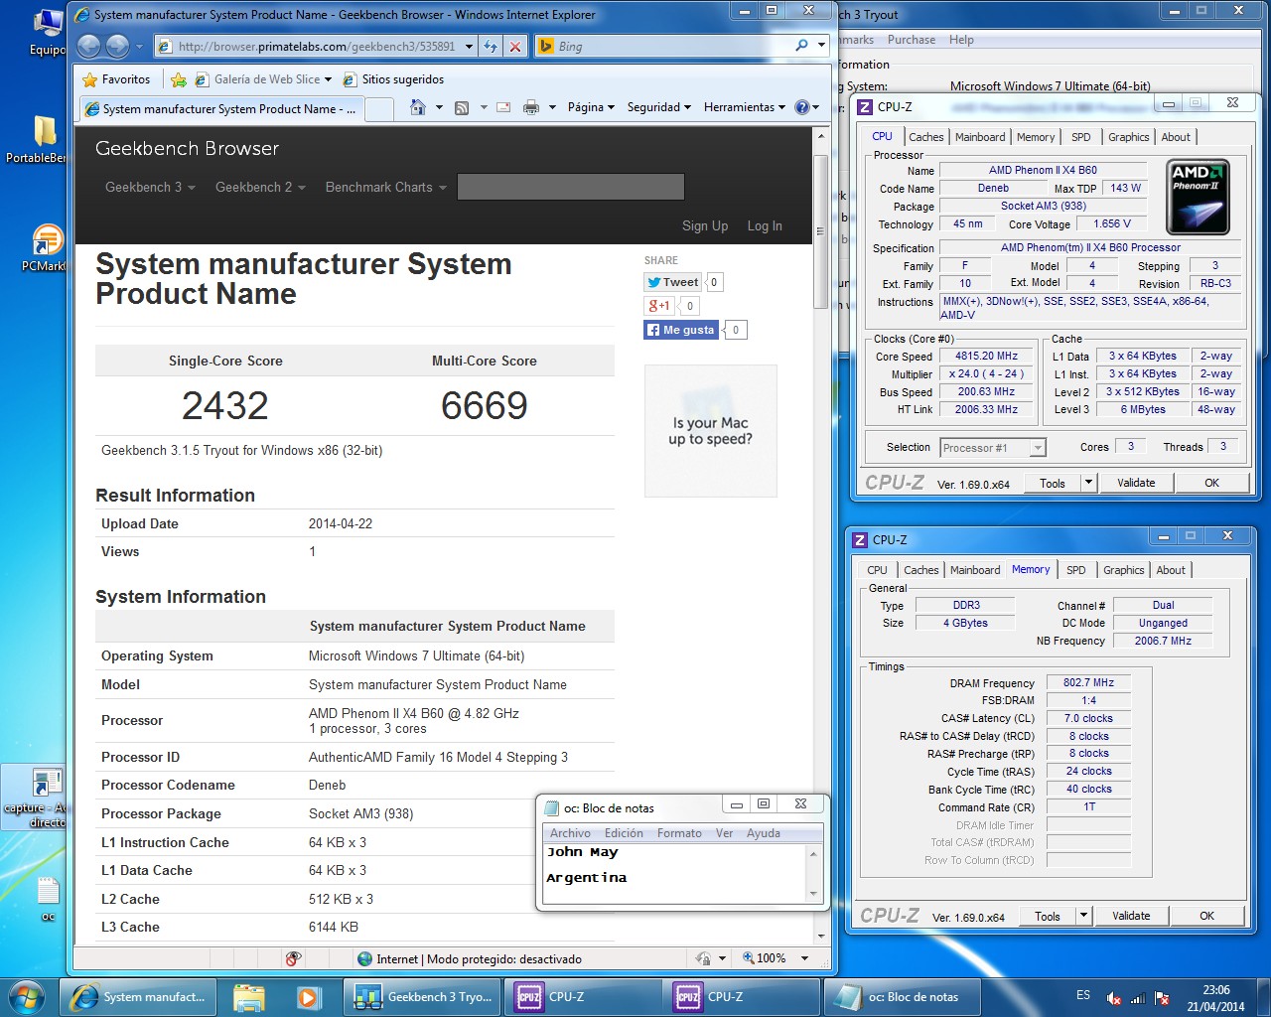This screenshot has width=1271, height=1017.
Task: Print the page with printer icon
Action: (x=531, y=107)
